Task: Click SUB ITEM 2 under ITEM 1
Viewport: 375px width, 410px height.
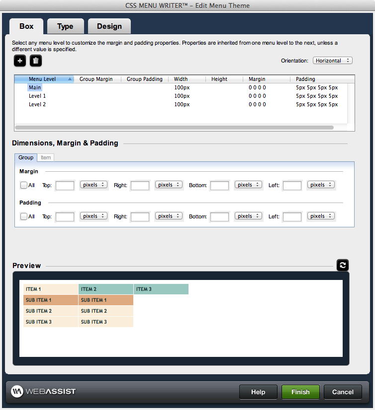Action: point(51,311)
